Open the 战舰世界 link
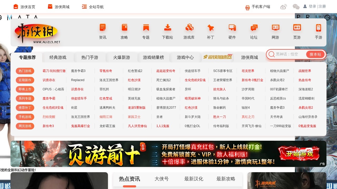This screenshot has width=337, height=189. pyautogui.click(x=305, y=71)
